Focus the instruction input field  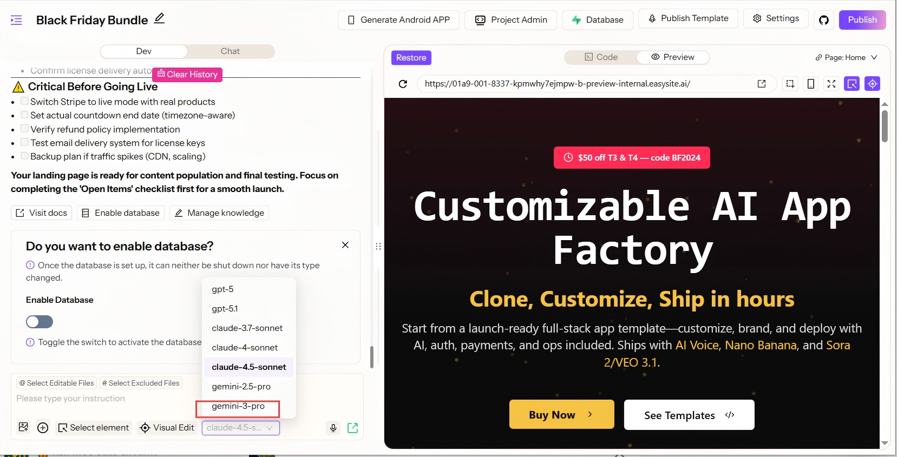(187, 399)
